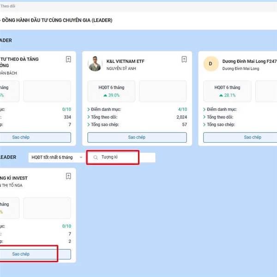
Task: Click the Dương Đình Mai Long F247 title
Action: pos(249,61)
